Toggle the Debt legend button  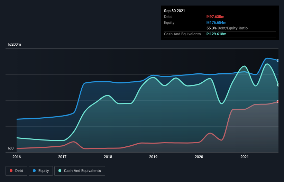(17, 171)
